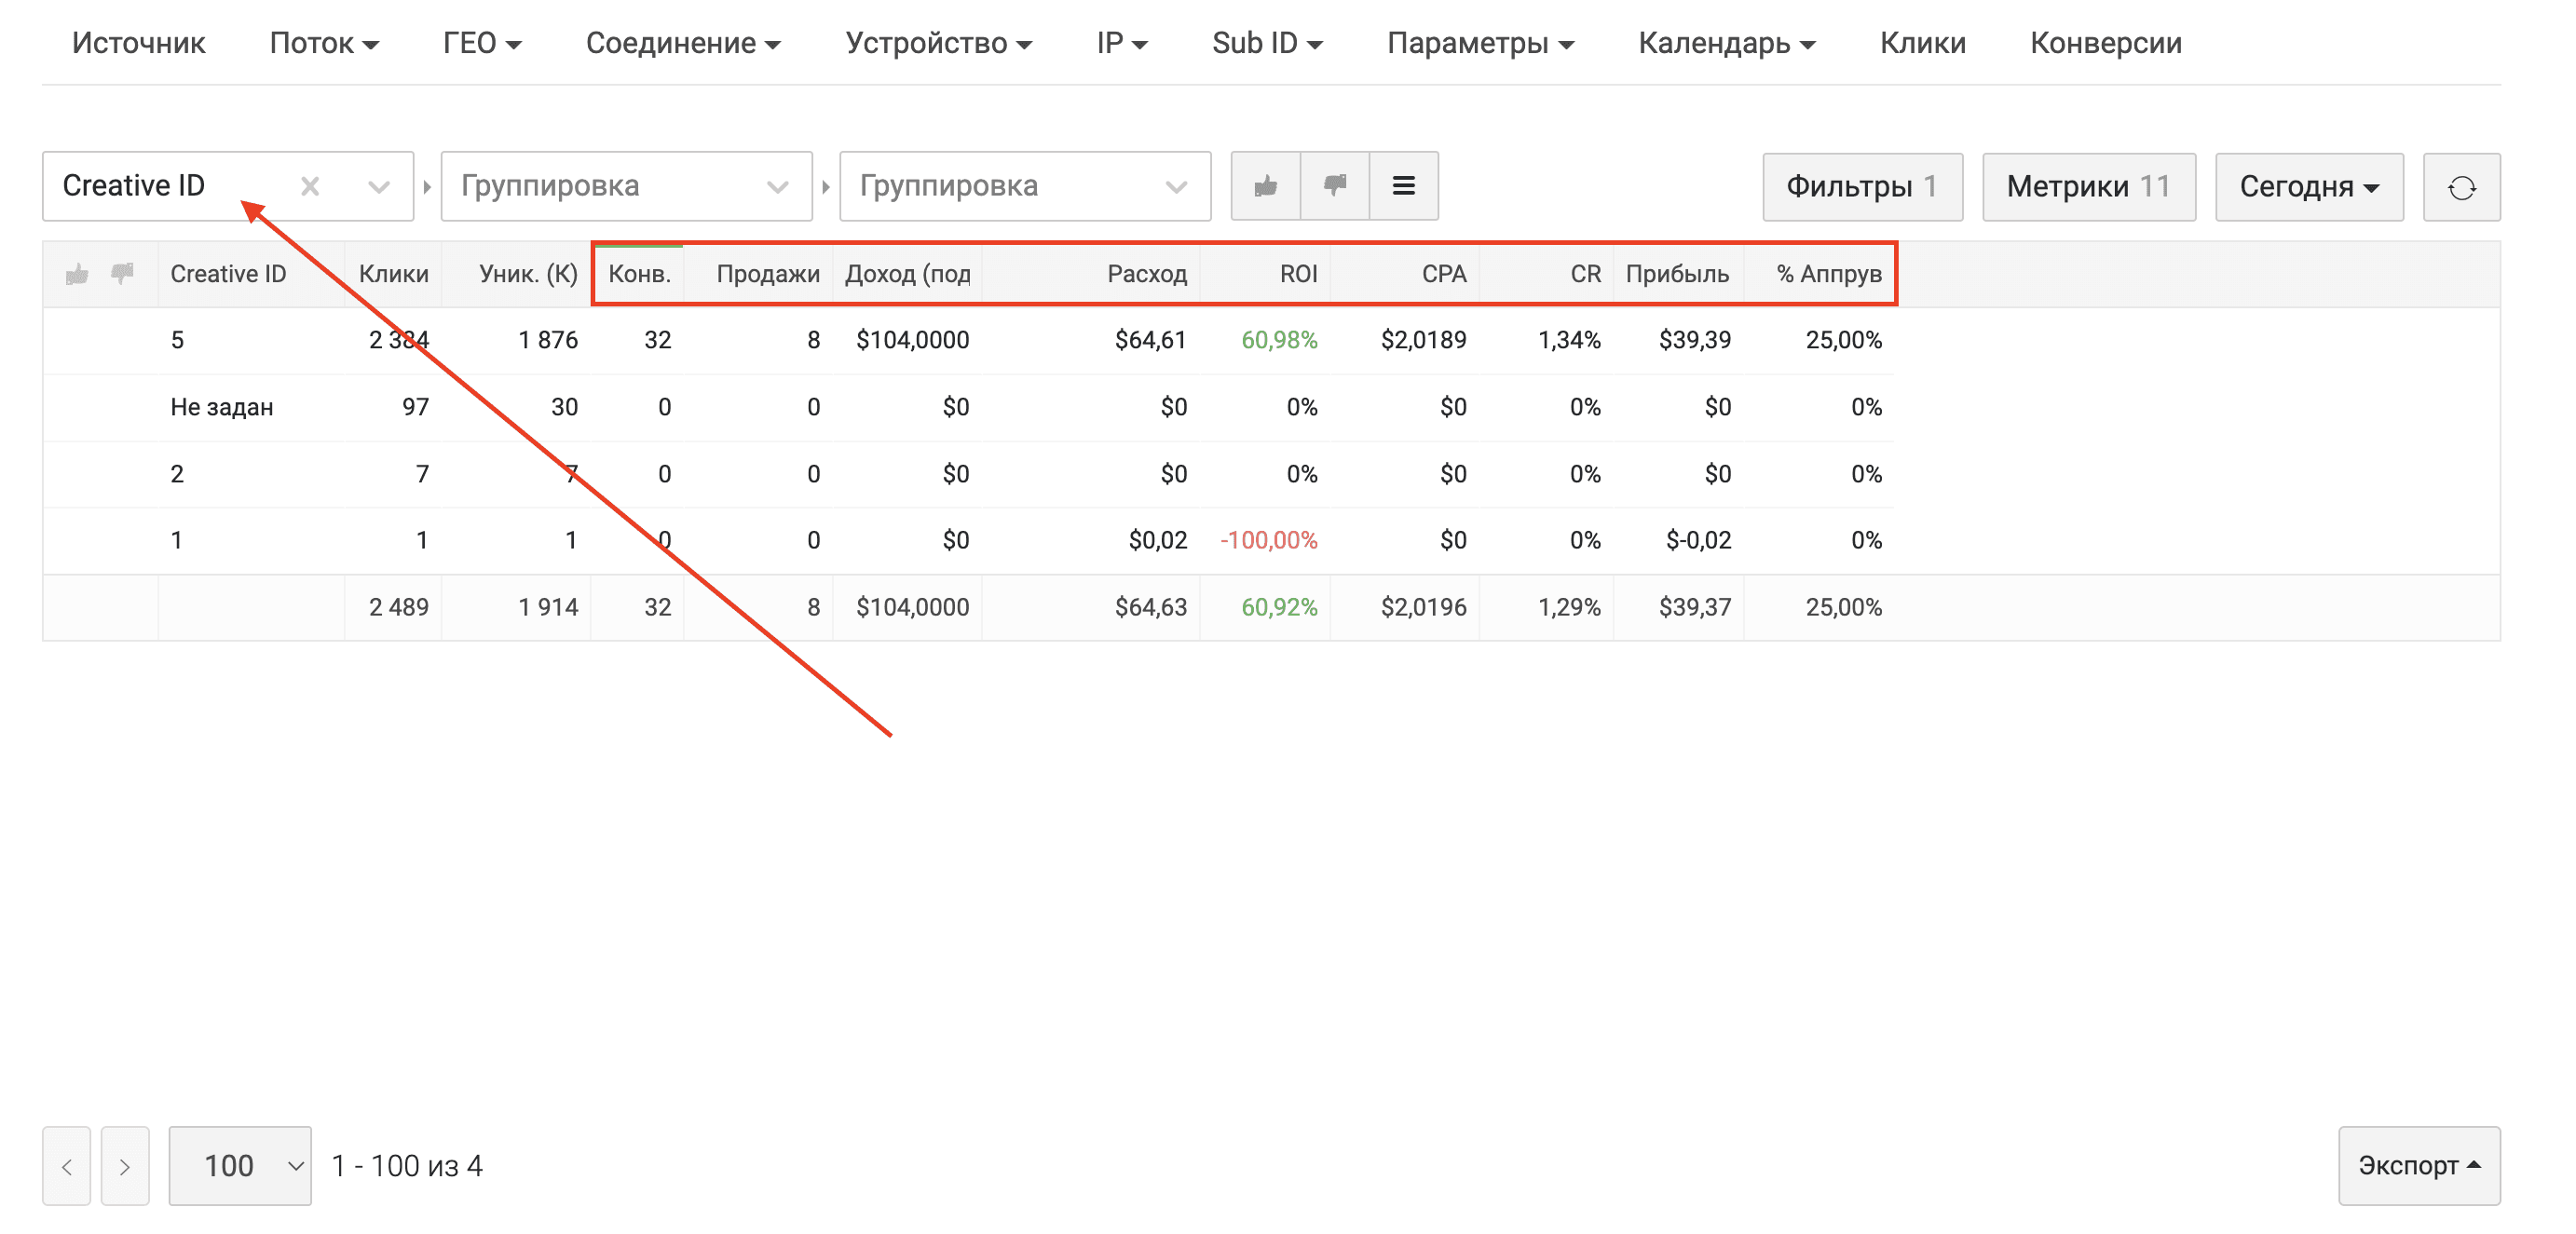Expand the Sub ID menu

coord(1266,43)
